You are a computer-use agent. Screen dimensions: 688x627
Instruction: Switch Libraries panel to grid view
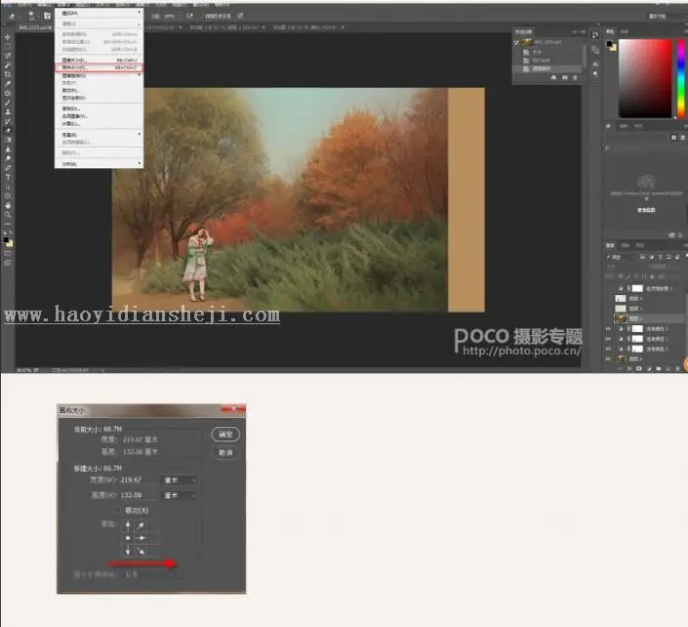point(674,138)
